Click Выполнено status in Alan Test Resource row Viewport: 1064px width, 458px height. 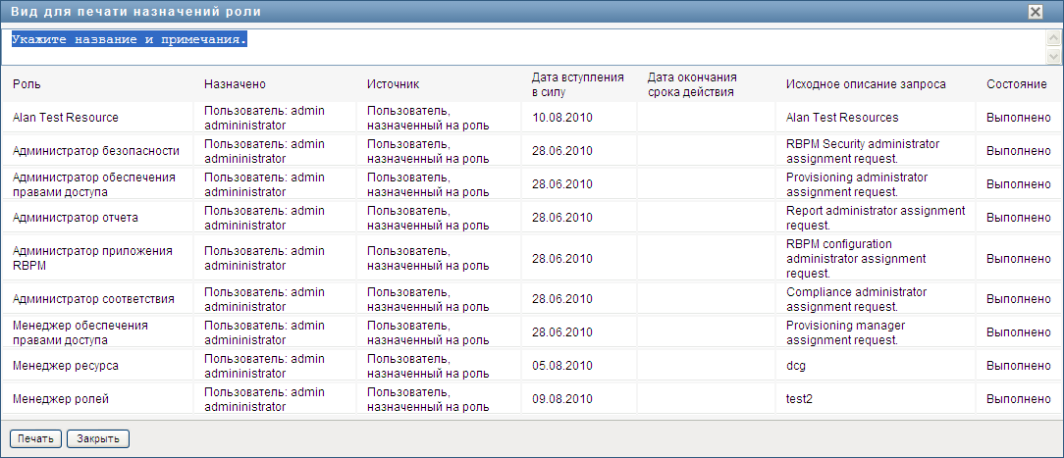[x=1019, y=118]
